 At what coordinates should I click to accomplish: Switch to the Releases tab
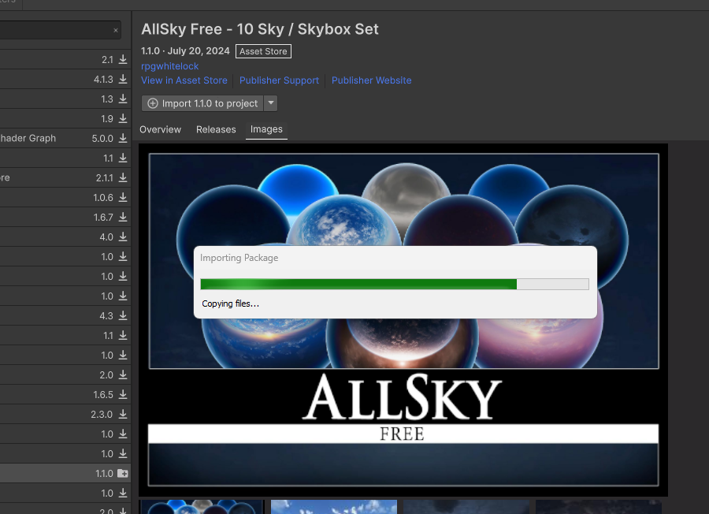[x=216, y=129]
